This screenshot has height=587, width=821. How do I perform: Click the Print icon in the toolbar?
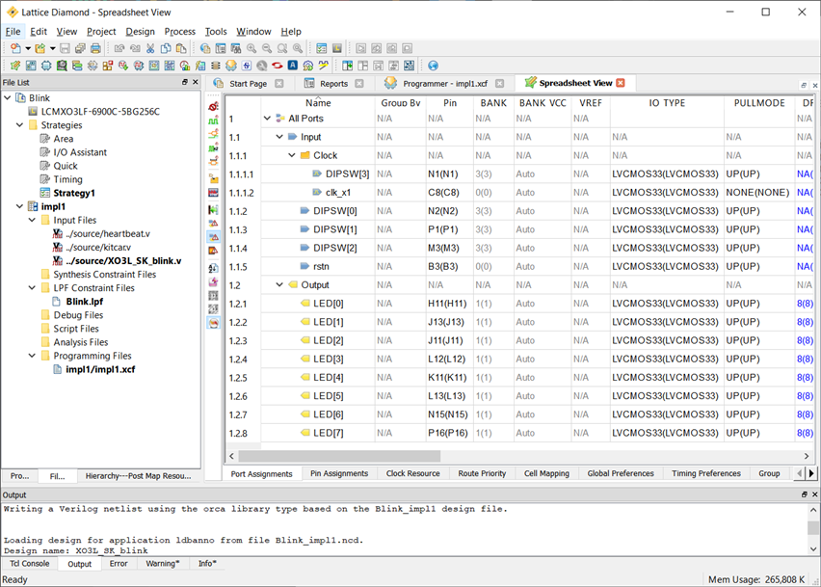point(95,49)
